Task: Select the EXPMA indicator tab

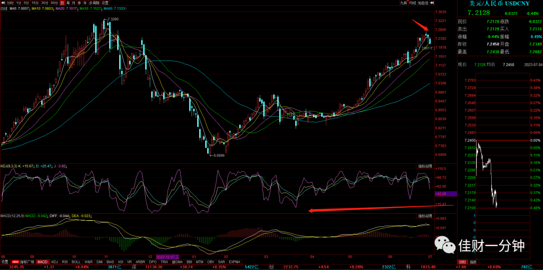Action: click(234, 261)
